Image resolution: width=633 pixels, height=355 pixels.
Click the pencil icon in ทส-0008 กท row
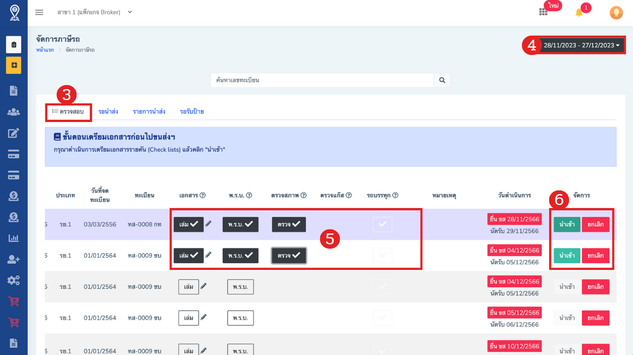click(209, 224)
